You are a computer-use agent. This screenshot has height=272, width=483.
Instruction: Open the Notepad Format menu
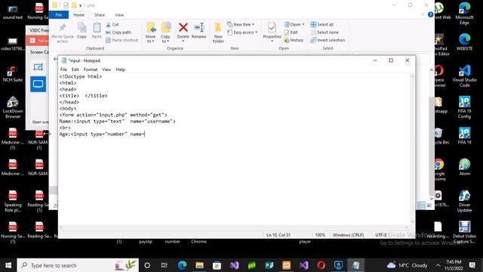(91, 70)
